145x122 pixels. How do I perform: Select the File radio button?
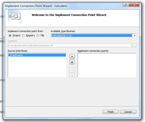coord(38,36)
